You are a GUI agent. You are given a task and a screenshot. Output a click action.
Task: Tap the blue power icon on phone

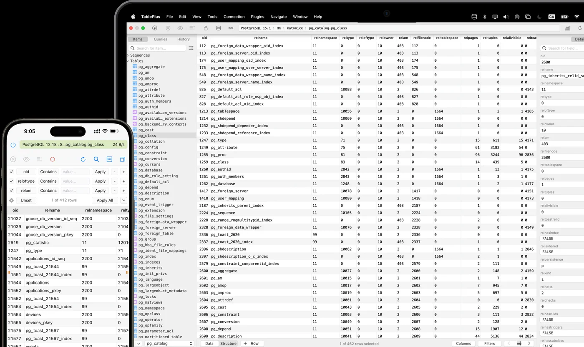[13, 145]
